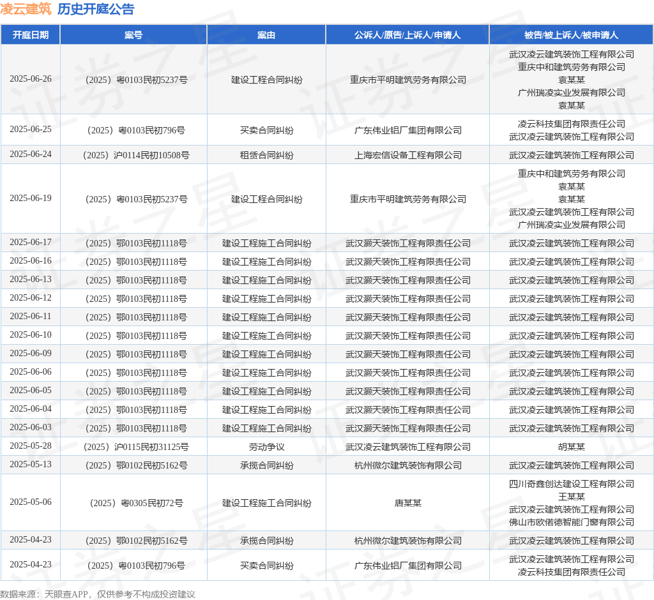Click 重庆市平明建筑劳务有限公司 in 2025-06-19 row
The height and width of the screenshot is (600, 654).
tap(408, 199)
